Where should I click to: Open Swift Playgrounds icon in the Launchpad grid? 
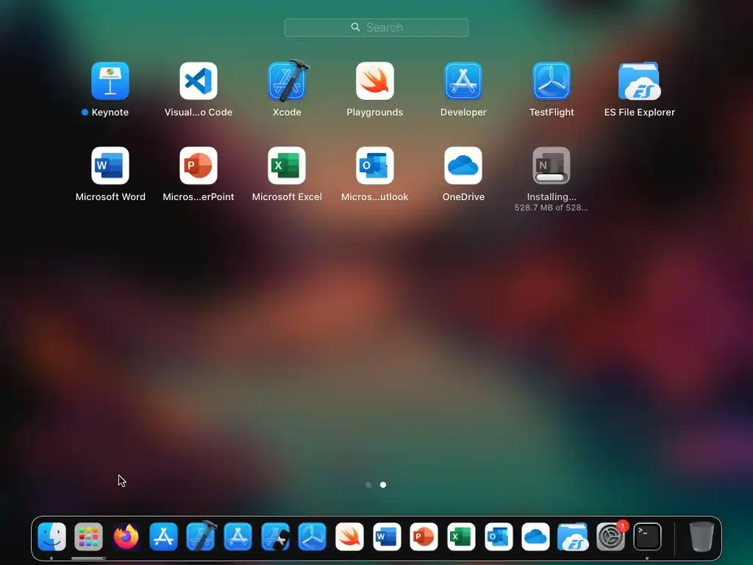click(375, 81)
